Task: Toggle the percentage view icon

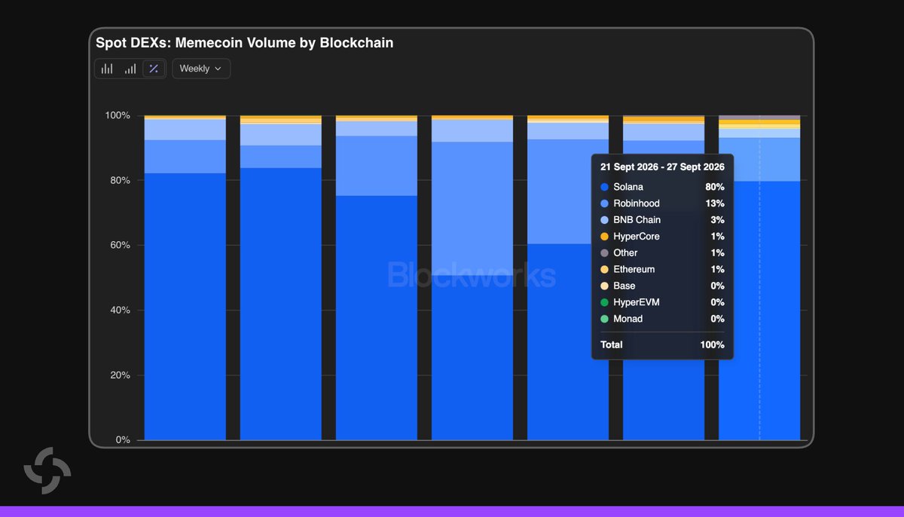Action: click(x=154, y=69)
